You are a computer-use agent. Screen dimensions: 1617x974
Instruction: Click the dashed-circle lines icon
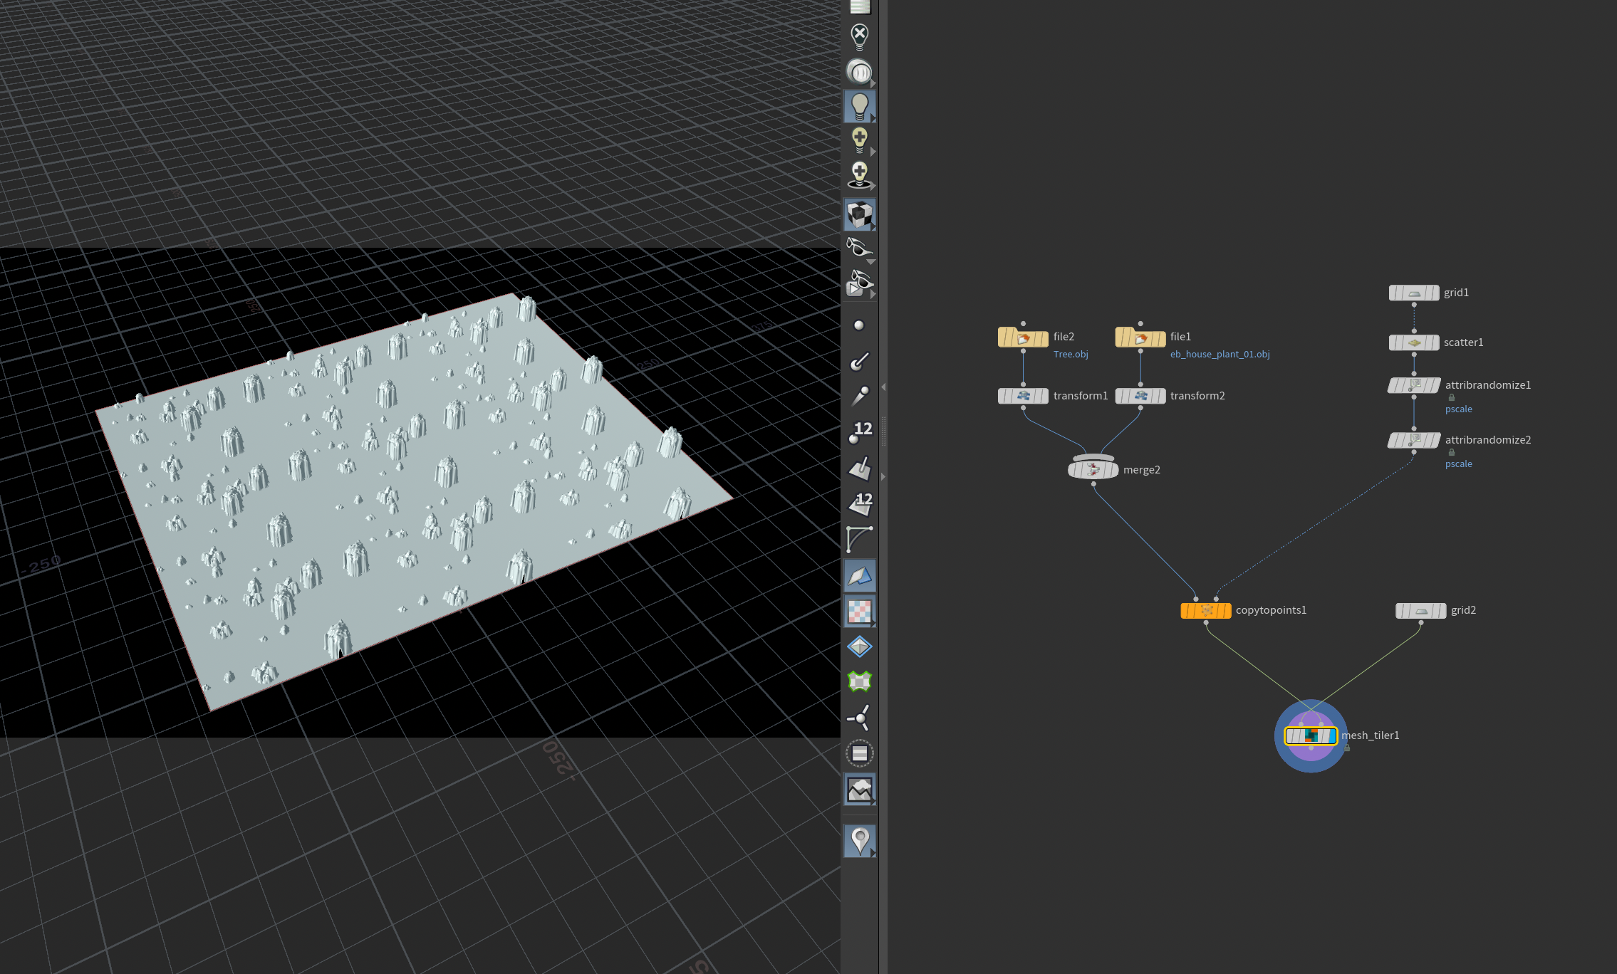pyautogui.click(x=860, y=753)
